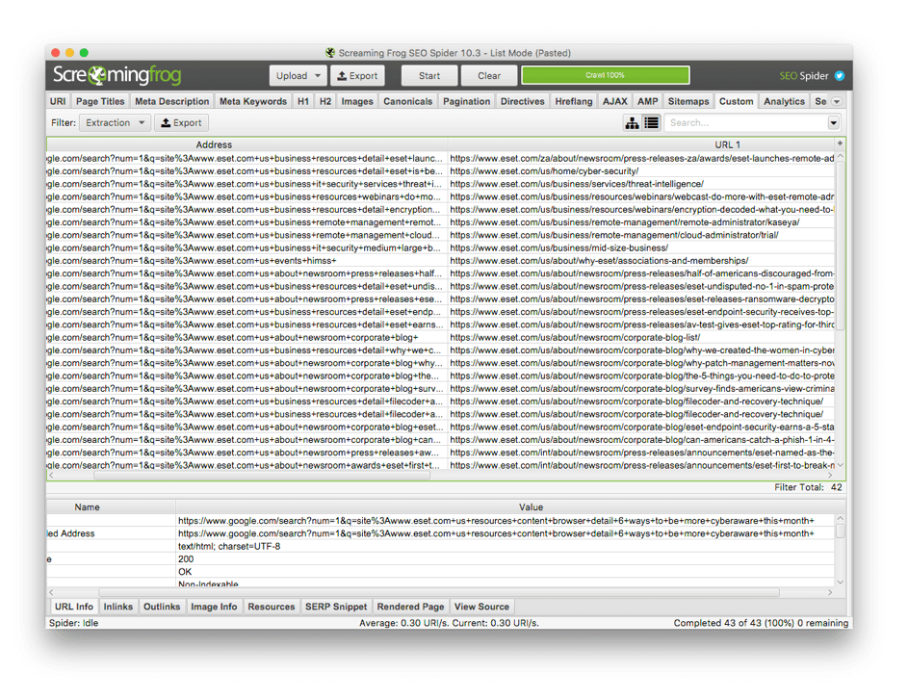Click the 'Spider: Idle' status text
This screenshot has height=700, width=908.
coord(73,624)
